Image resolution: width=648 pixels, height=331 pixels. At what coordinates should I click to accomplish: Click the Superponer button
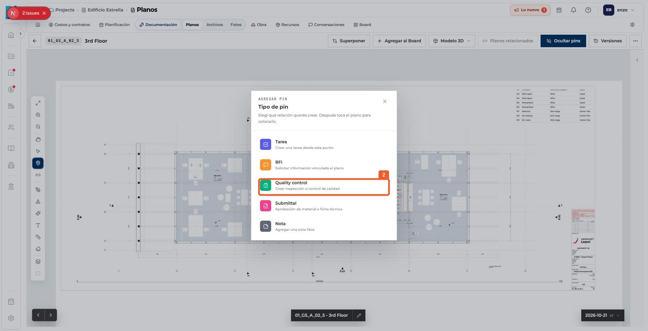(349, 41)
